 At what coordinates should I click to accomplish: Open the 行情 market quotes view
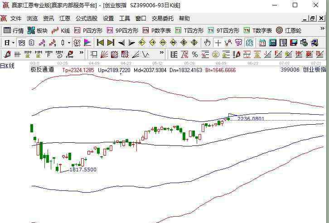[13, 30]
